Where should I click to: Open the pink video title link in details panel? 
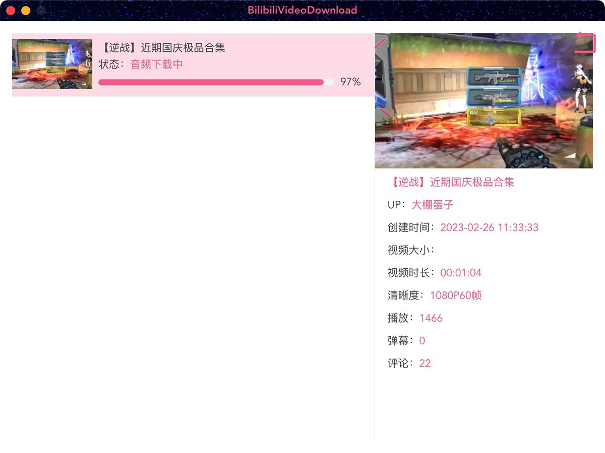(x=451, y=182)
